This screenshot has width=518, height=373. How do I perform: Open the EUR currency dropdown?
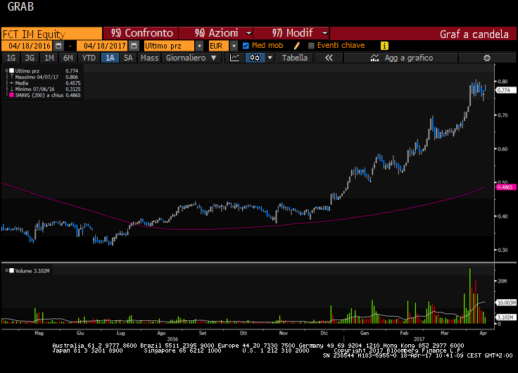[234, 46]
